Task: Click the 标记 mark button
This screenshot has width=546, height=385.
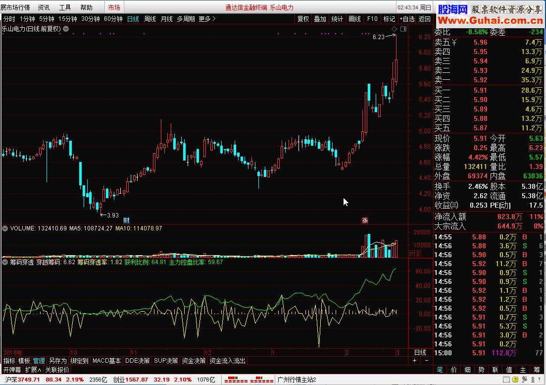Action: 389,19
